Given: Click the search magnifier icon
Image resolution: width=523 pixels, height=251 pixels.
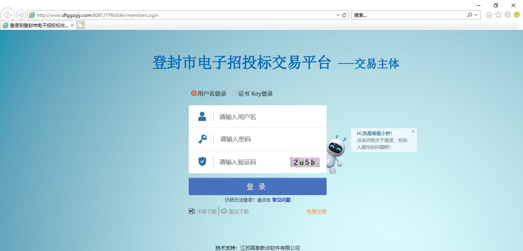Looking at the screenshot, I should [469, 15].
